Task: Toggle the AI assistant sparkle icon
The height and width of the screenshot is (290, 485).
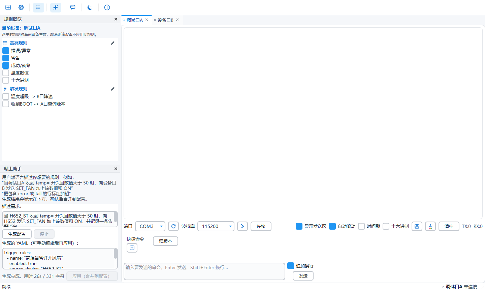Action: pos(56,7)
